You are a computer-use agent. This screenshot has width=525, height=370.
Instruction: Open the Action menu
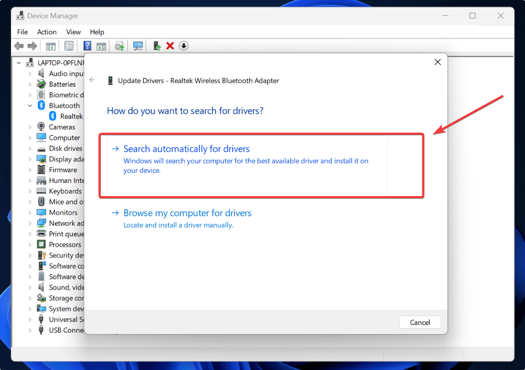[47, 32]
